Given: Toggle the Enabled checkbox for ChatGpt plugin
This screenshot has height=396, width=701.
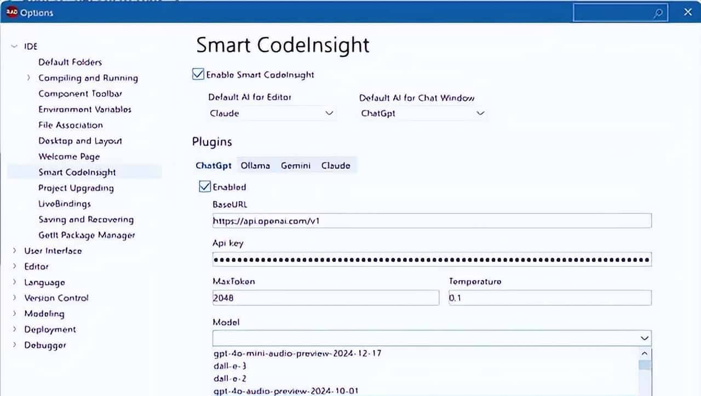Looking at the screenshot, I should (204, 187).
